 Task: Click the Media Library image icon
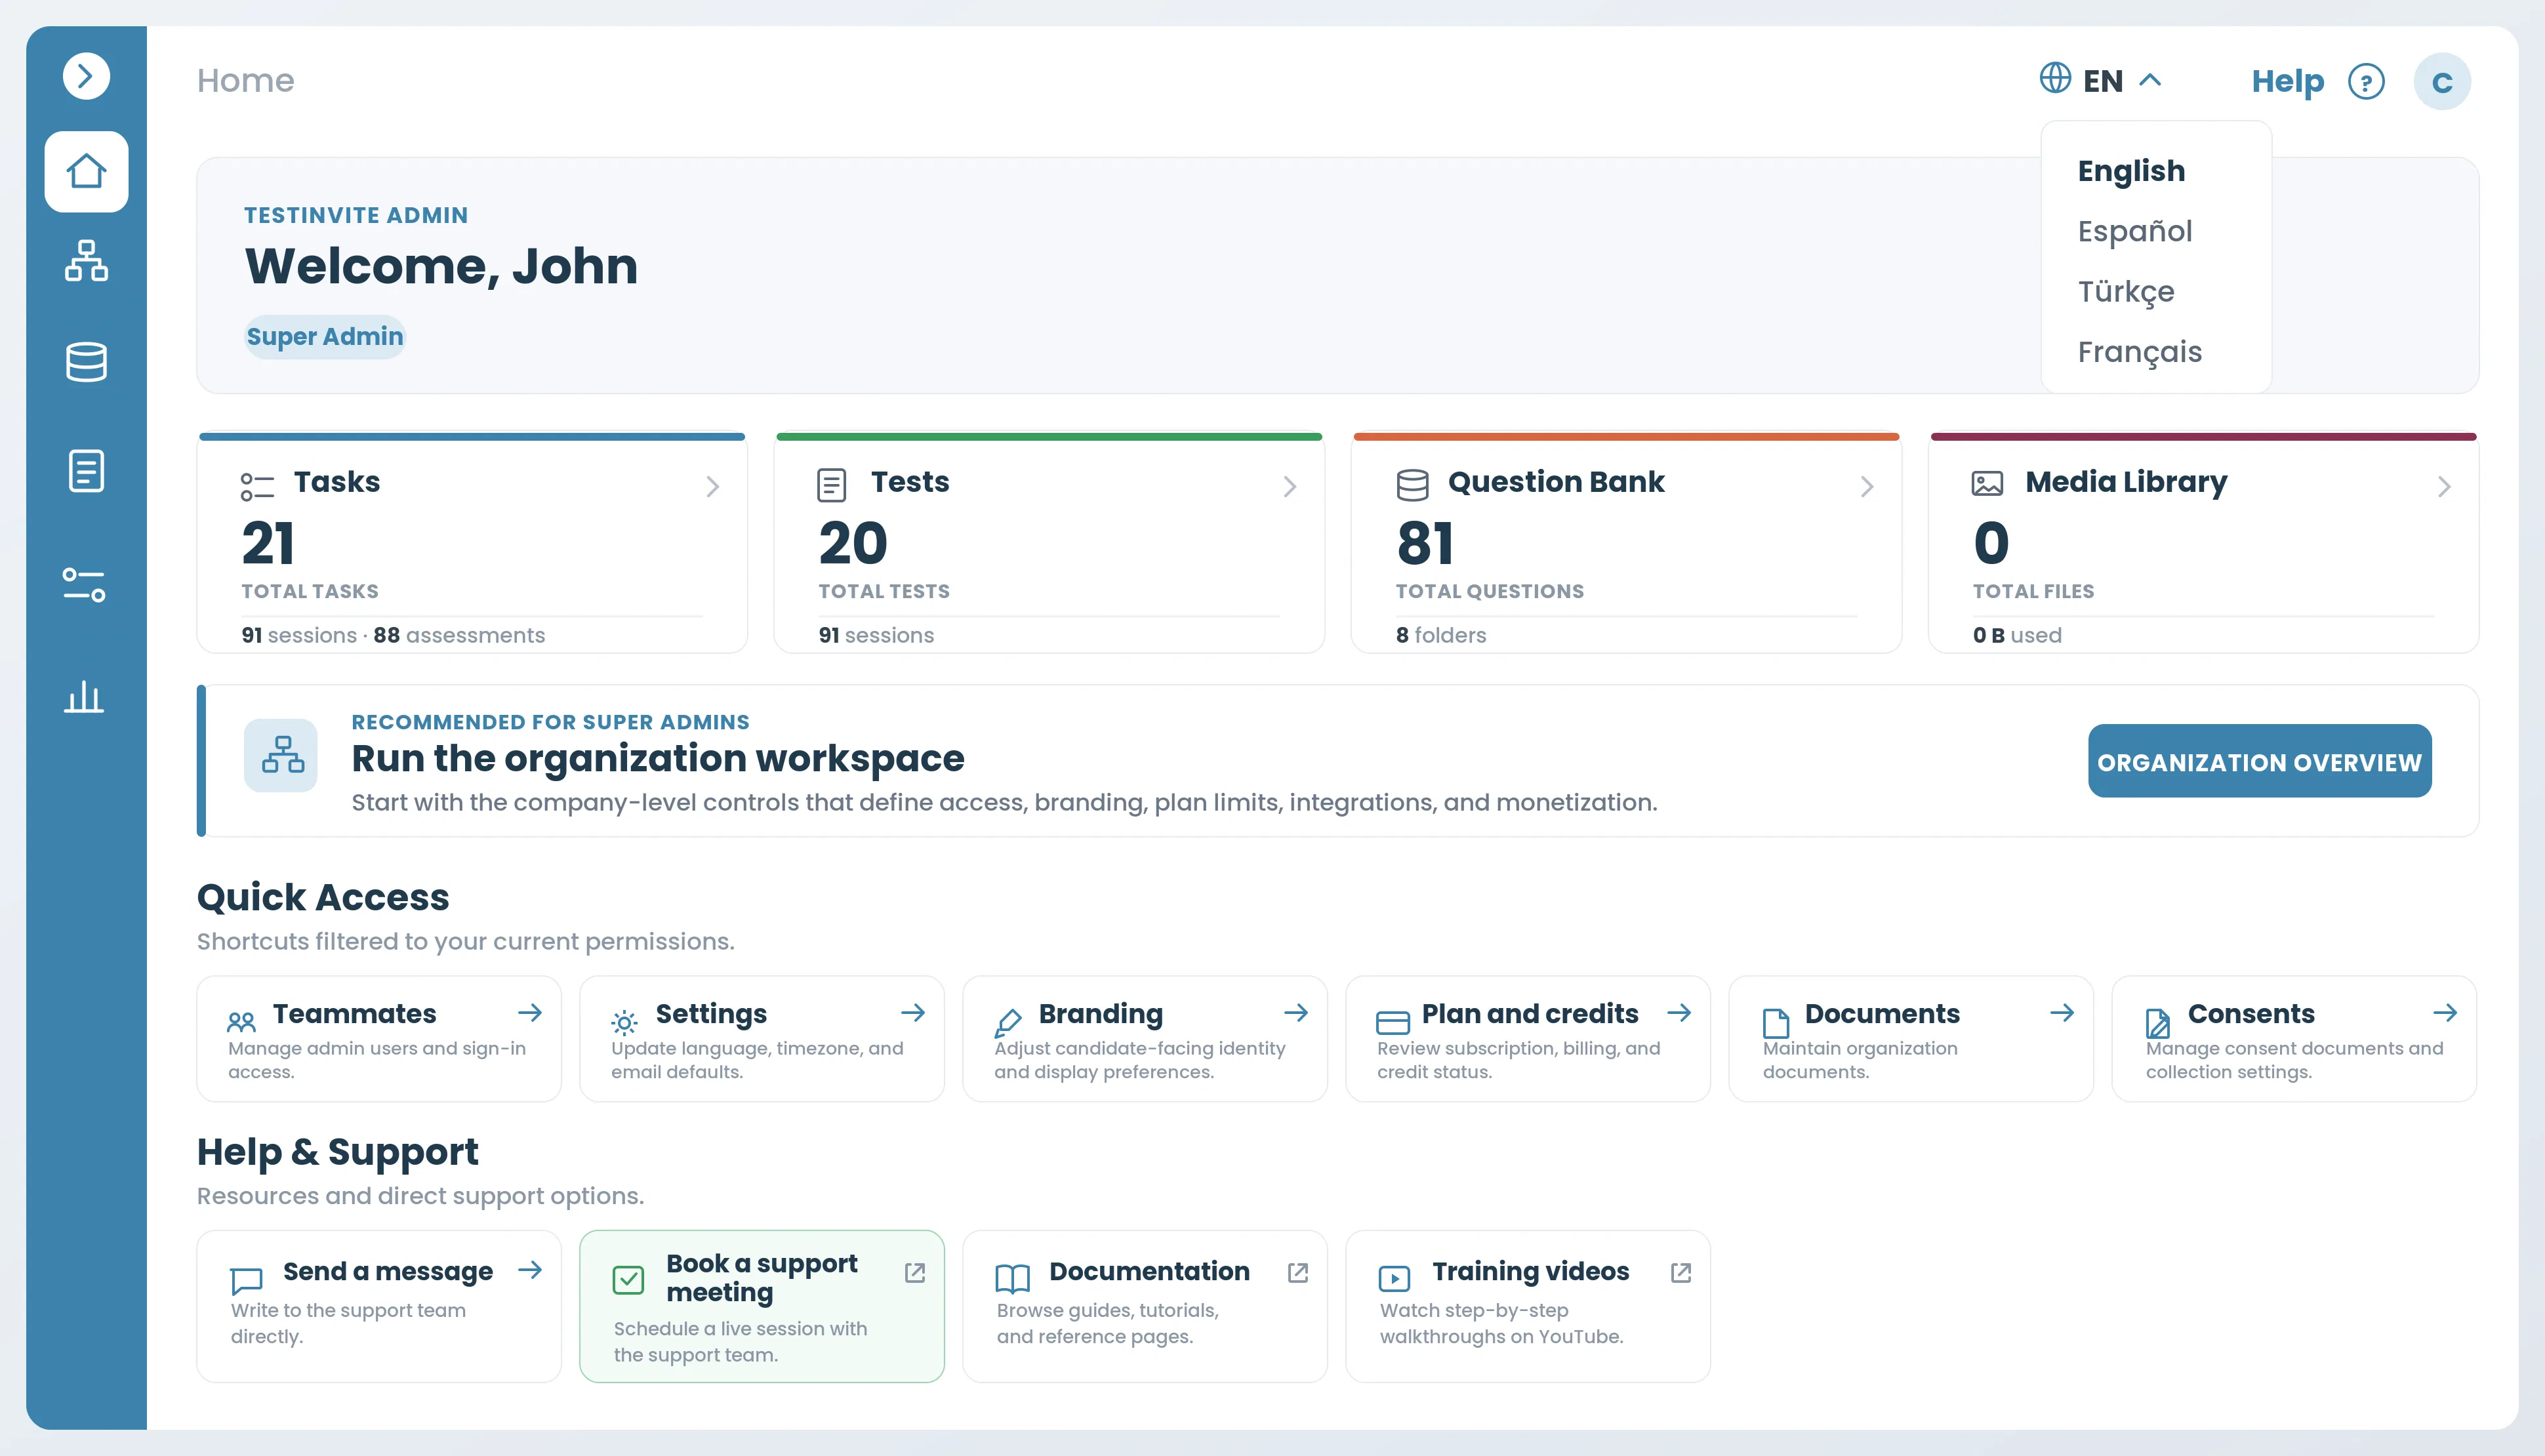coord(1987,484)
